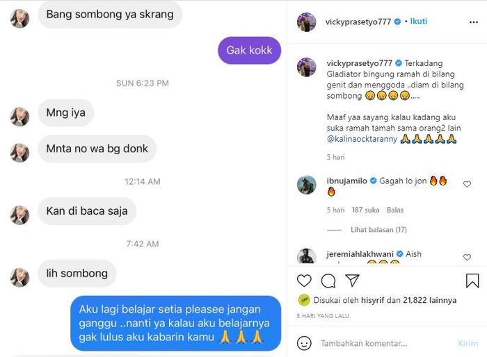Open the three-dot more options menu

(474, 22)
